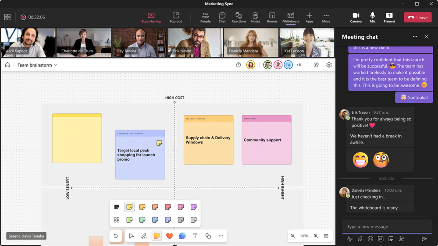Add Apps to the meeting
438x246 pixels.
[309, 18]
